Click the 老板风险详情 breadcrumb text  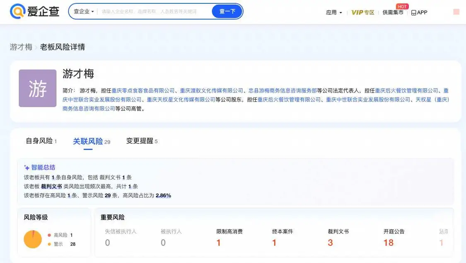pos(63,47)
